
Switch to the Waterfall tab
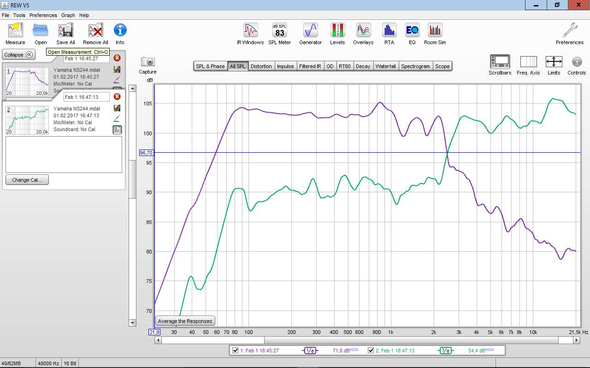385,66
